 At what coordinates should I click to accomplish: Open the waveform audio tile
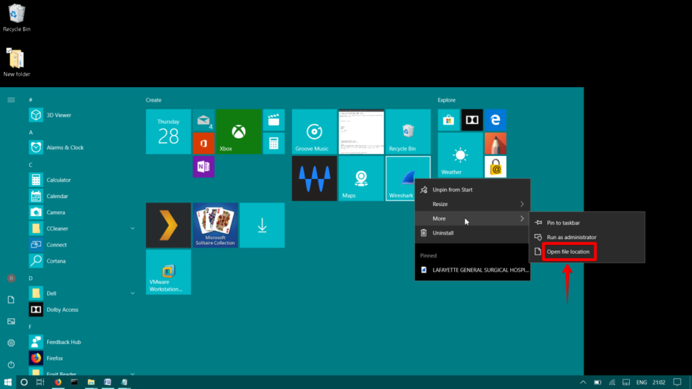pyautogui.click(x=314, y=178)
